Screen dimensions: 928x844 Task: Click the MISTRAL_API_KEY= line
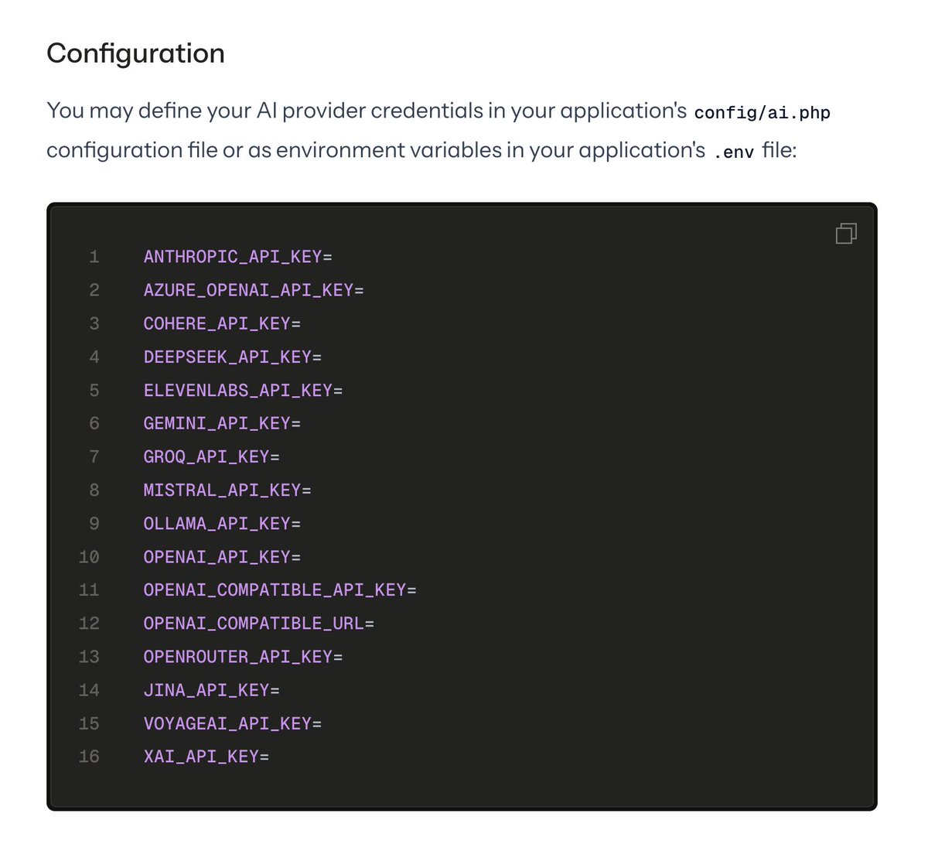(227, 490)
